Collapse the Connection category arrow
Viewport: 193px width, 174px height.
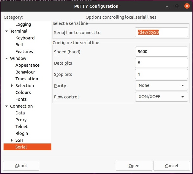pos(7,106)
